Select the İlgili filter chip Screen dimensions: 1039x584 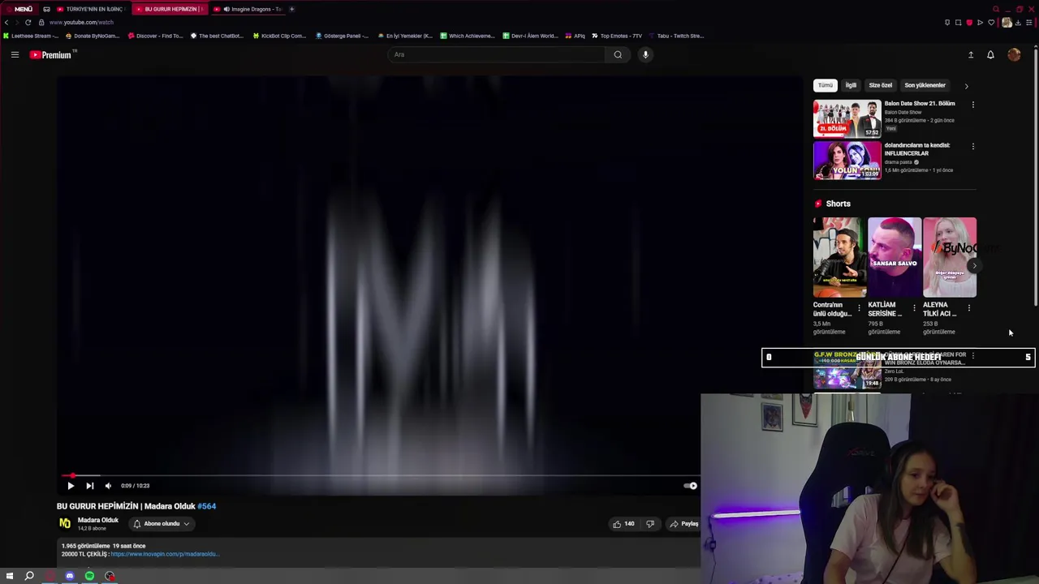click(851, 85)
